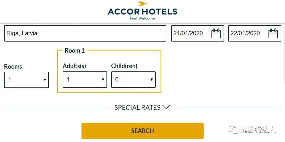Expand the SPECIAL RATES section label
The height and width of the screenshot is (142, 285).
click(137, 107)
